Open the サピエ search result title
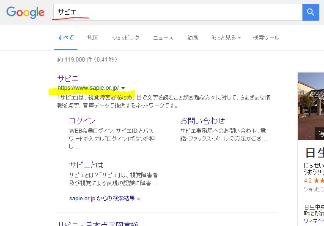The width and height of the screenshot is (324, 226). tap(68, 78)
